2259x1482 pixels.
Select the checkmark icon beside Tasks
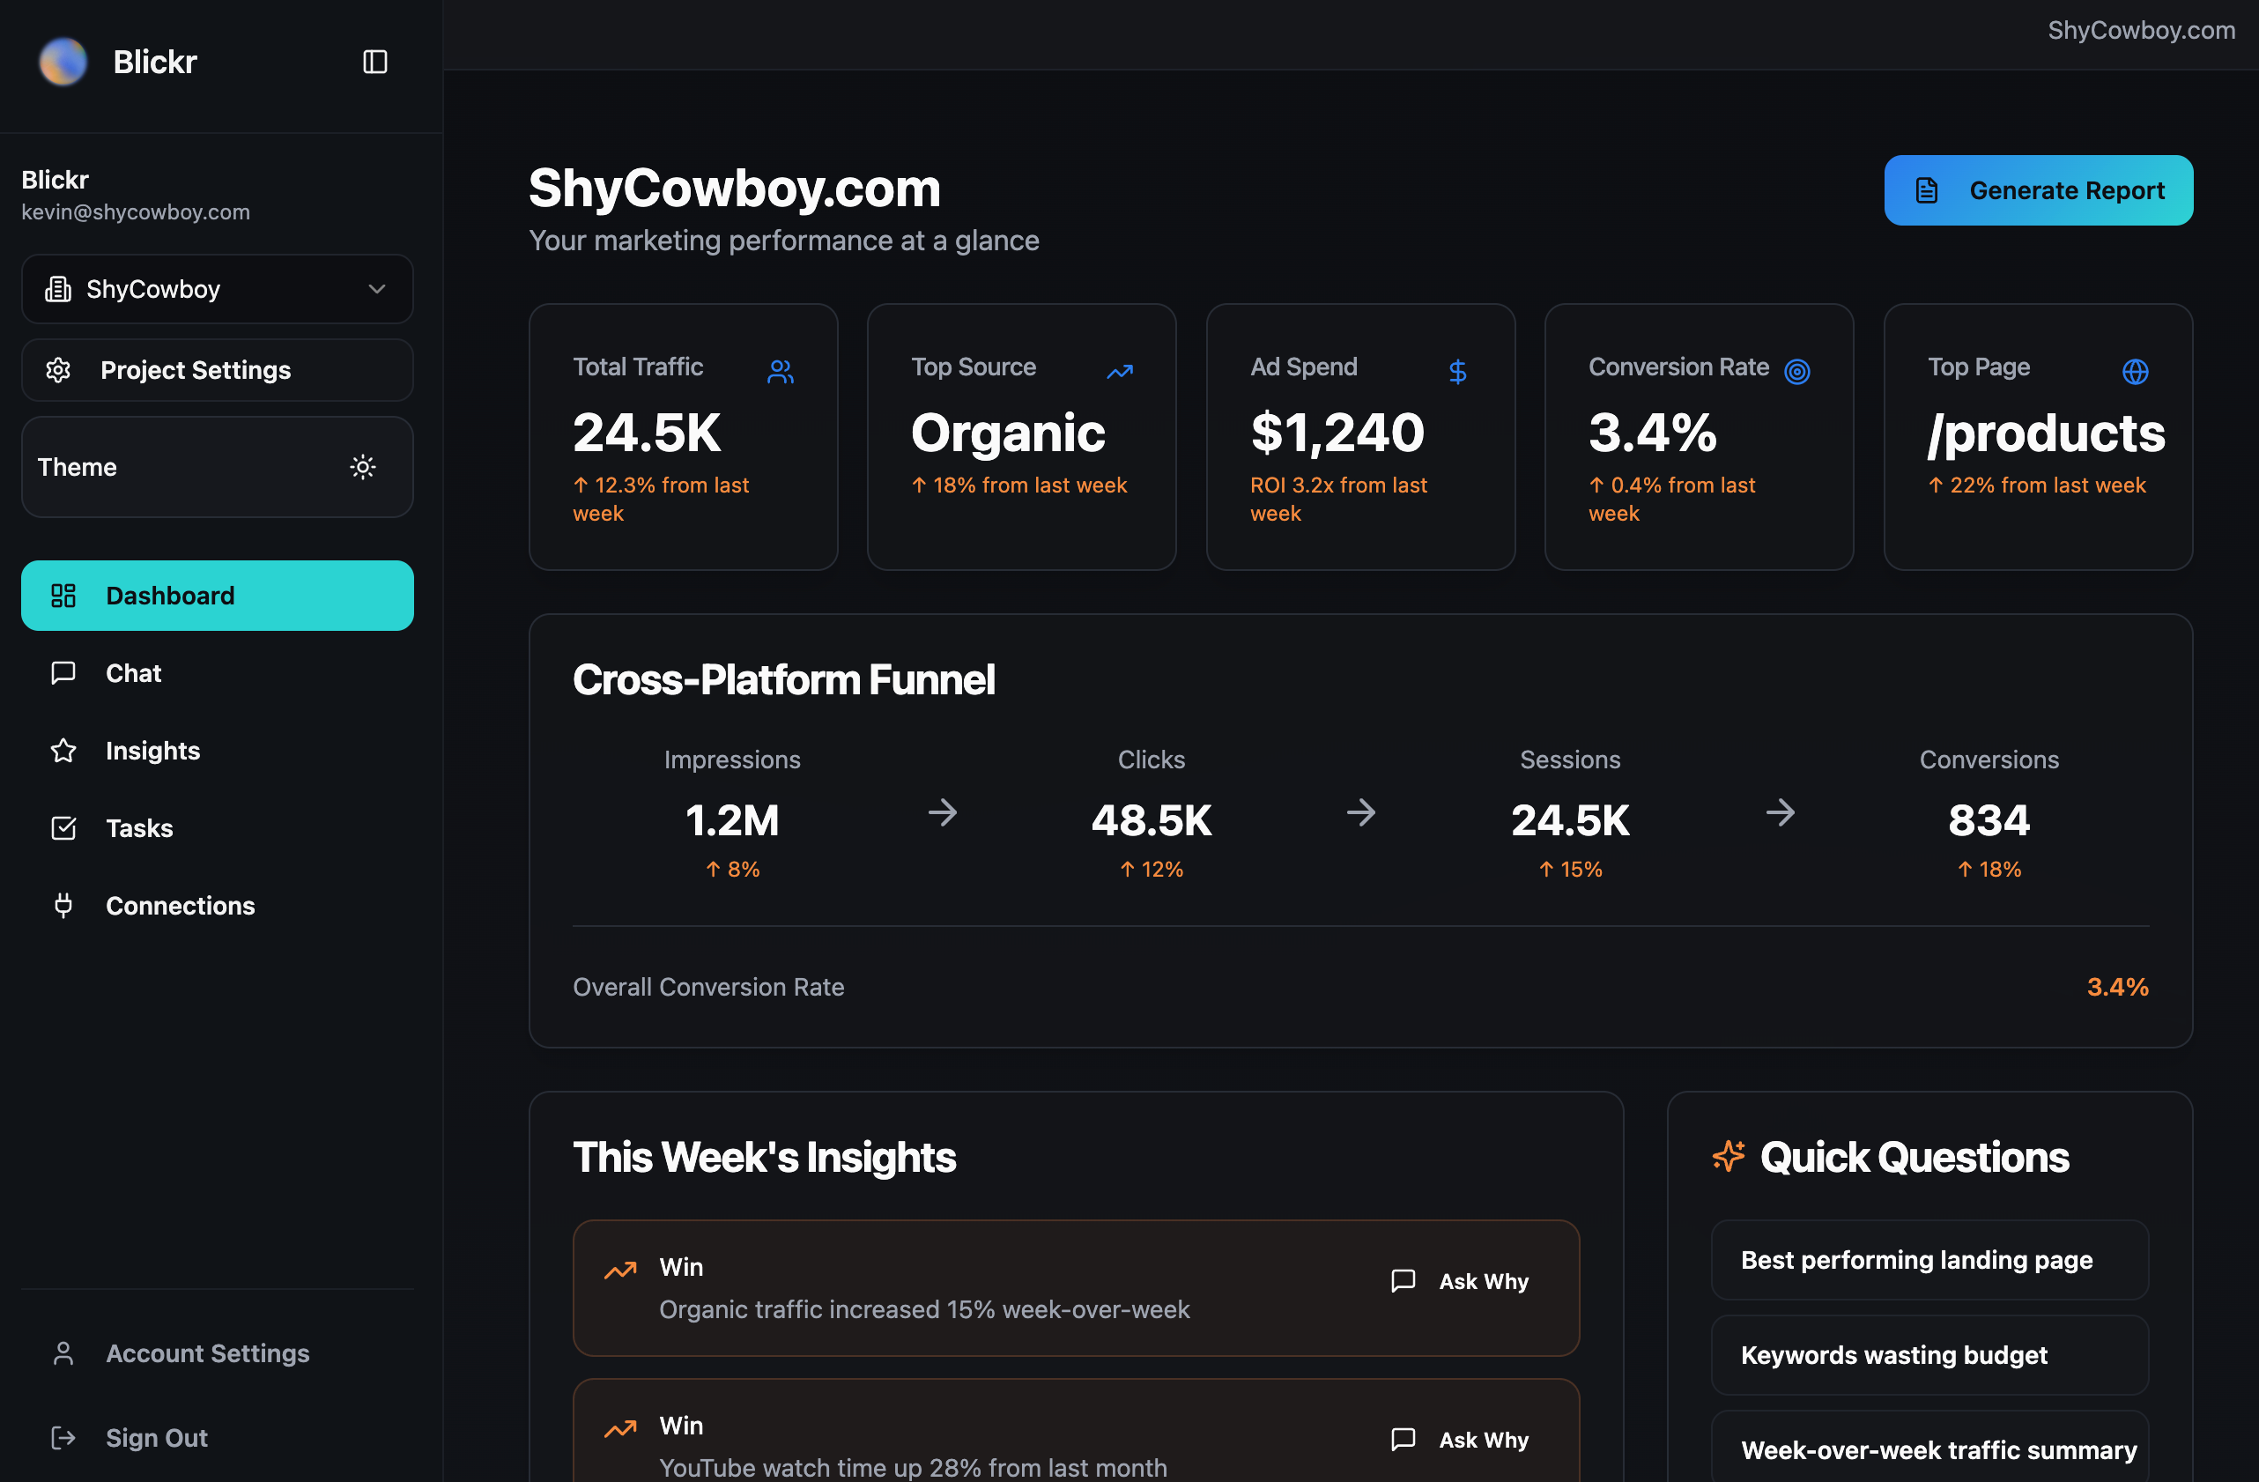63,827
